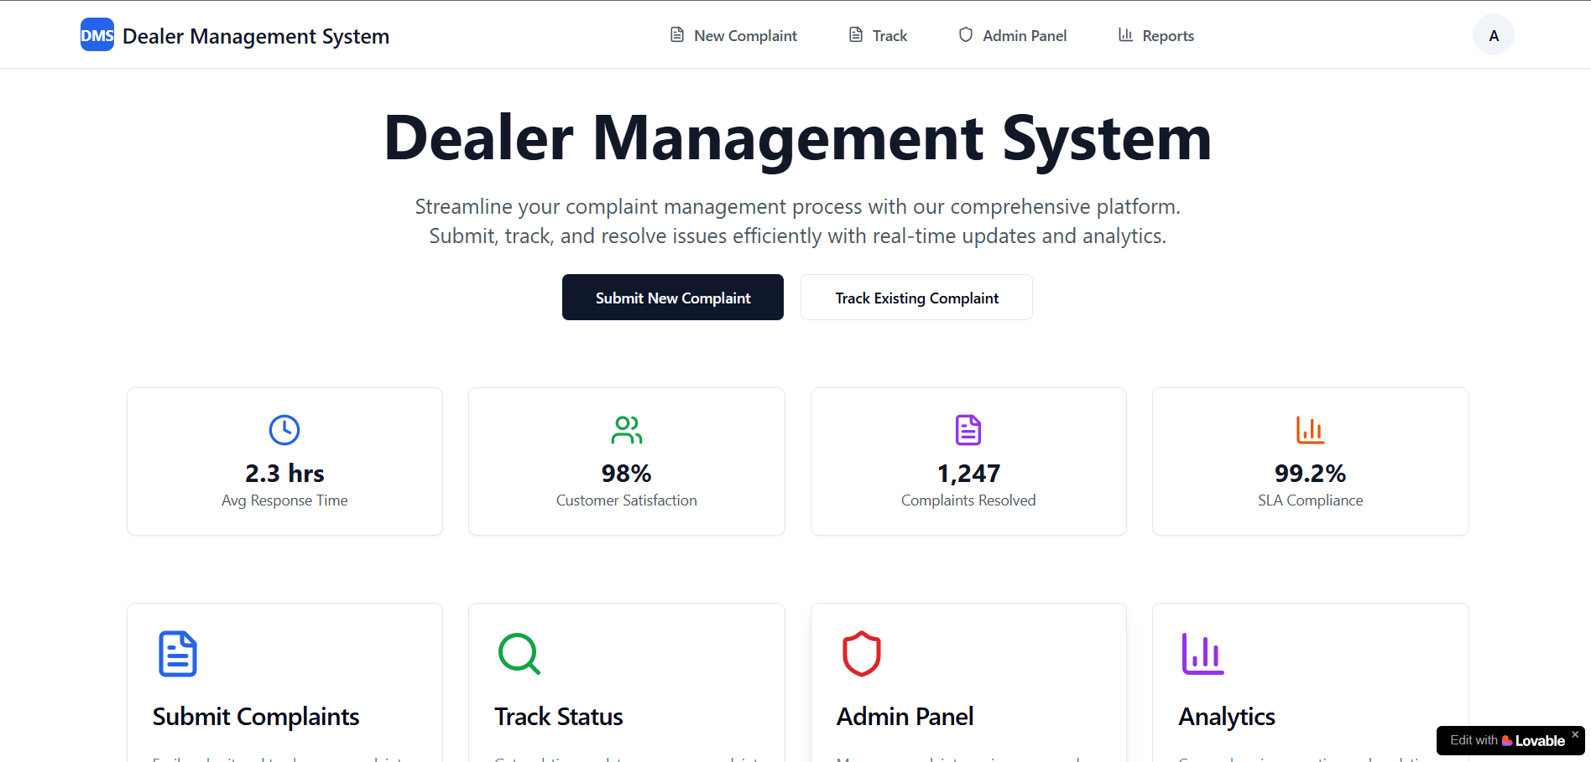Screen dimensions: 1591x762
Task: Click the people icon above 98%
Action: pos(627,430)
